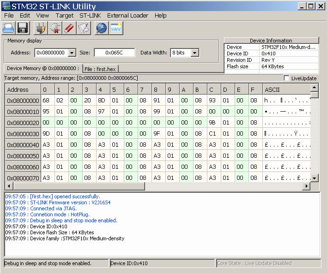Switch to the File : first.hex tab
The height and width of the screenshot is (273, 327).
pyautogui.click(x=101, y=69)
